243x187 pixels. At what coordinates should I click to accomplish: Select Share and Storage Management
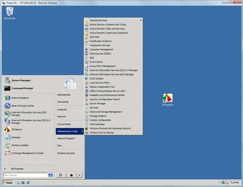tap(113, 112)
